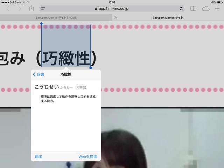Image resolution: width=224 pixels, height=168 pixels.
Task: Open the Share sheet icon
Action: 31,8
